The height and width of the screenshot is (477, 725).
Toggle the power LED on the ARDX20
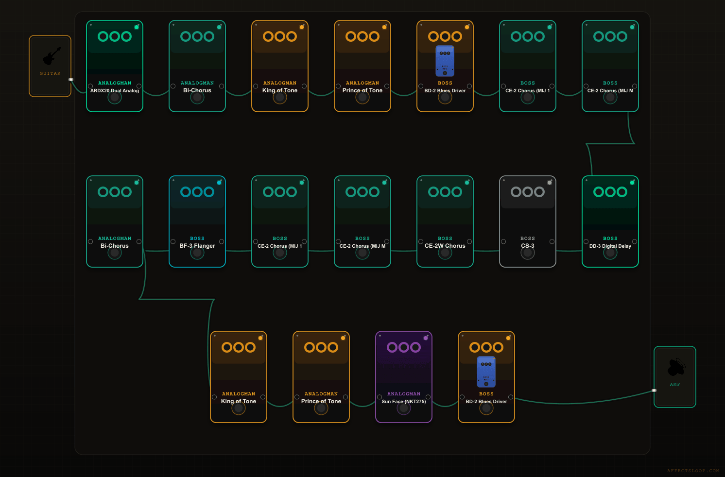point(137,28)
